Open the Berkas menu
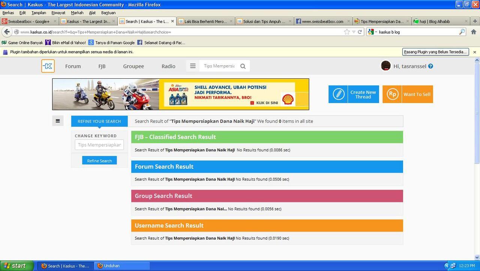The image size is (480, 271). pyautogui.click(x=8, y=13)
